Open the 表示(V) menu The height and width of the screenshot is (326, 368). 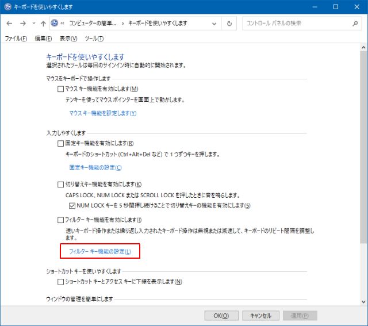tap(68, 39)
